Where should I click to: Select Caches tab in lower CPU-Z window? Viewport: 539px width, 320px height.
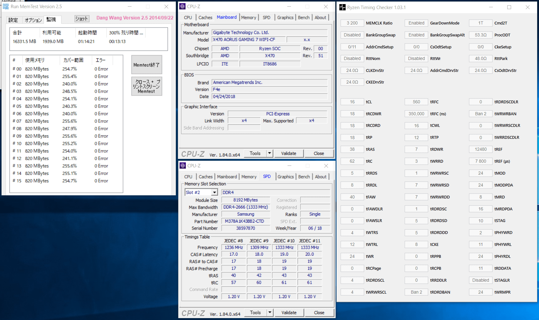pyautogui.click(x=206, y=177)
